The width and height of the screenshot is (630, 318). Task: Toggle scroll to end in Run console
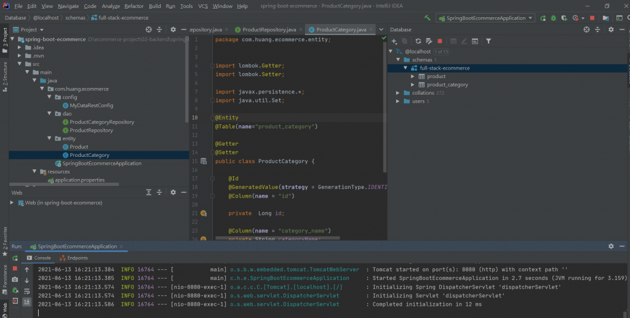(27, 302)
